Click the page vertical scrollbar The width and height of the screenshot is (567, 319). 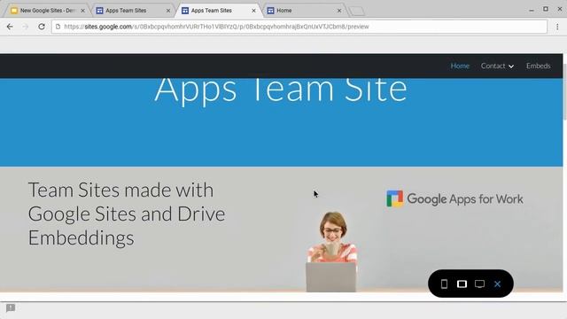565,92
